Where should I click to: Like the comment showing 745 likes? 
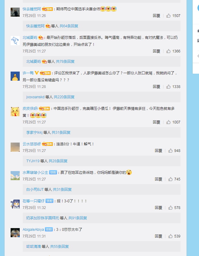pos(170,179)
